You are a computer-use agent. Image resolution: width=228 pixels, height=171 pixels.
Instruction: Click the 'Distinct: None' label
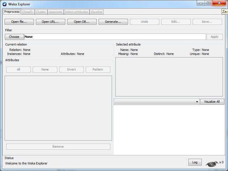tap(164, 54)
